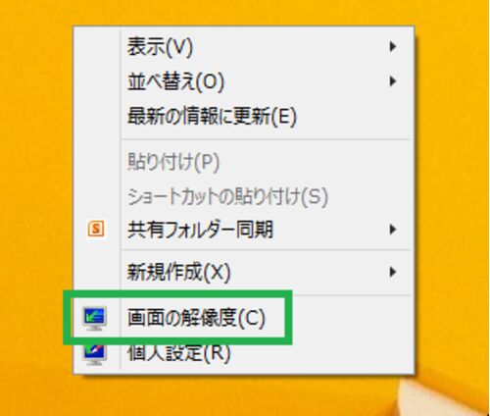Expand the submenu arrow beside 共有フォルダー同期
Viewport: 490px width, 416px height.
pyautogui.click(x=393, y=230)
